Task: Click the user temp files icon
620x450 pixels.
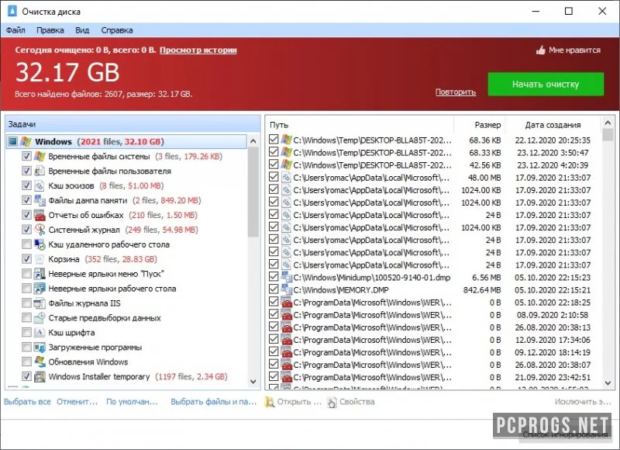Action: click(40, 171)
